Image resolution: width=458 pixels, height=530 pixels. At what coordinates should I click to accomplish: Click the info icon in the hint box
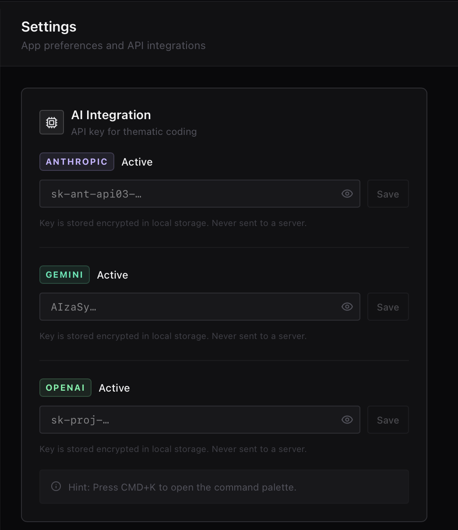pyautogui.click(x=56, y=486)
